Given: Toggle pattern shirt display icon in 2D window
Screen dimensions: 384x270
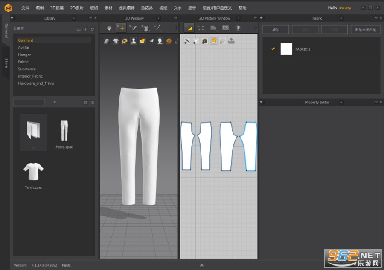Looking at the screenshot, I should (x=196, y=41).
